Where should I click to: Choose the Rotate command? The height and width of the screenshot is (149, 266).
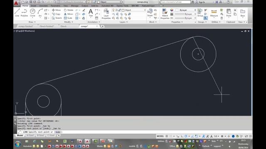click(x=69, y=10)
